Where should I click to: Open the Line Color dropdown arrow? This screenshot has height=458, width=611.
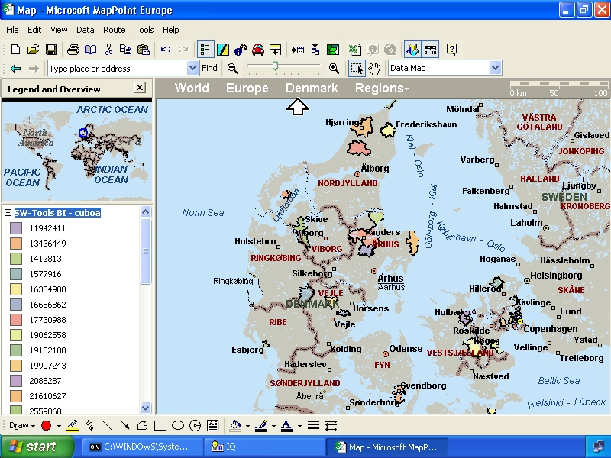pyautogui.click(x=273, y=426)
